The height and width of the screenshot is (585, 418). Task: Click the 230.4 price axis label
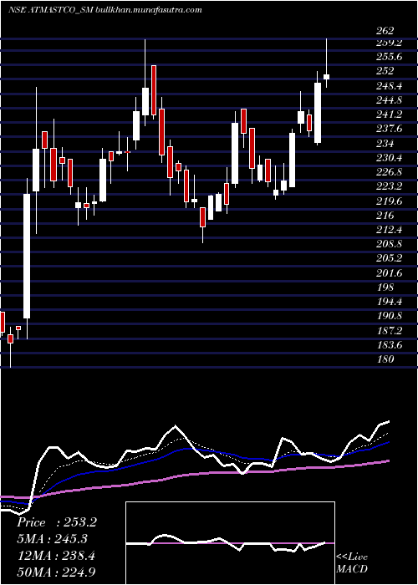(390, 158)
